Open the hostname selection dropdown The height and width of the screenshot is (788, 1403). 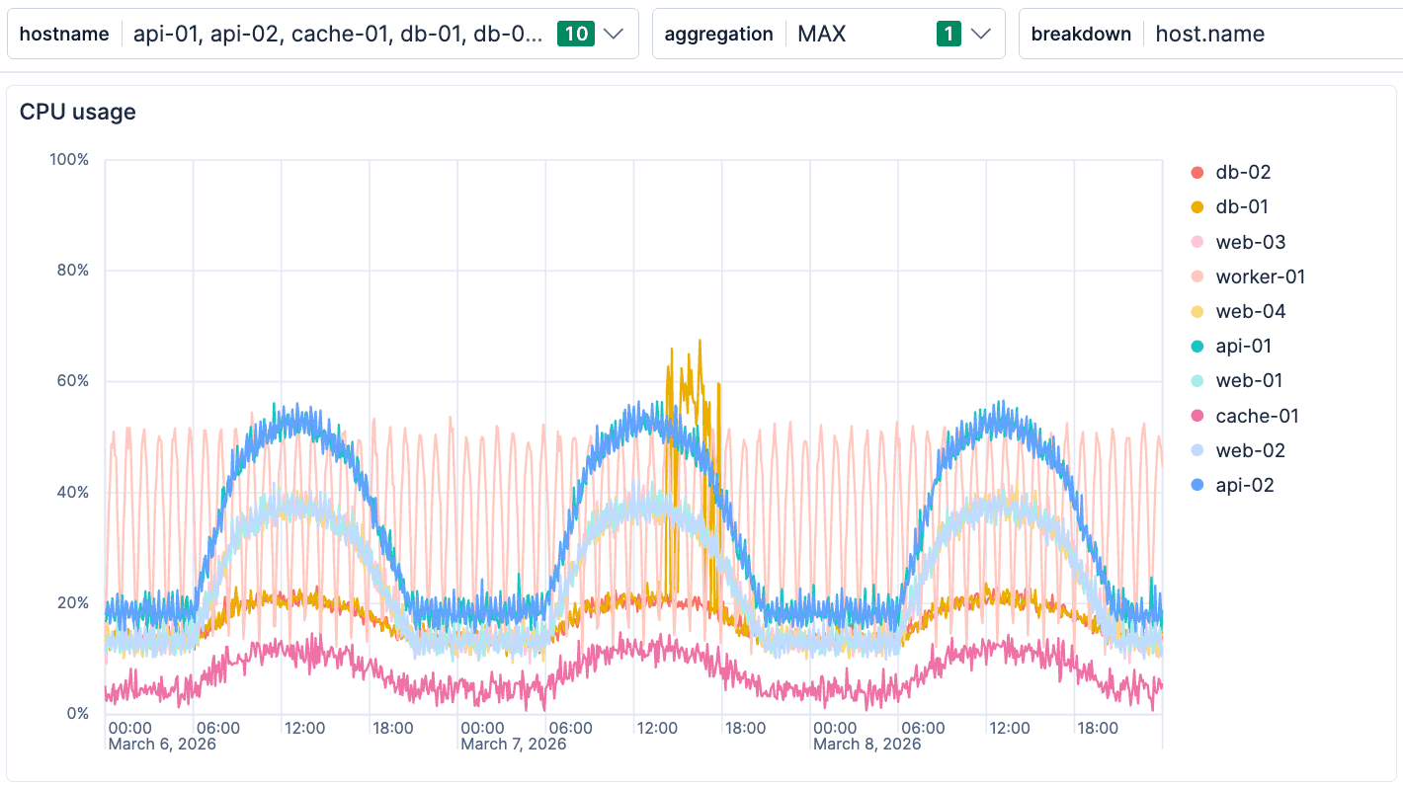coord(612,33)
